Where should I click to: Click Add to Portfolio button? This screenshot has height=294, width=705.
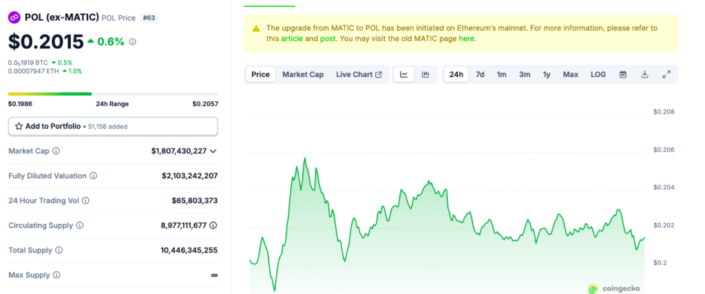[x=113, y=126]
